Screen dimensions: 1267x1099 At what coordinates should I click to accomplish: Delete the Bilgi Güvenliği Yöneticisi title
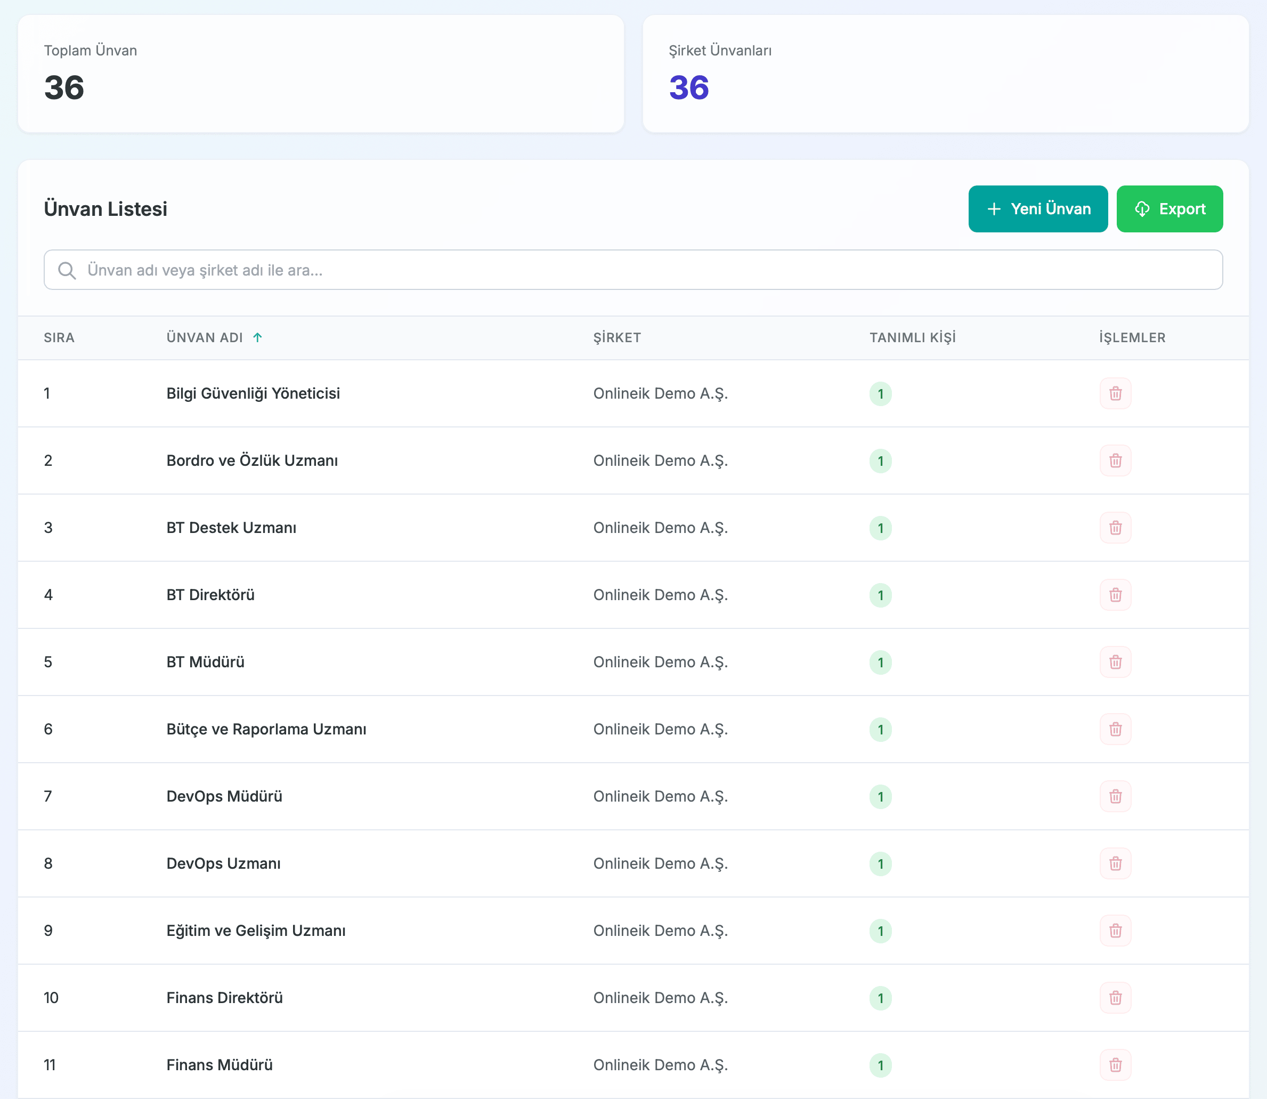coord(1115,393)
